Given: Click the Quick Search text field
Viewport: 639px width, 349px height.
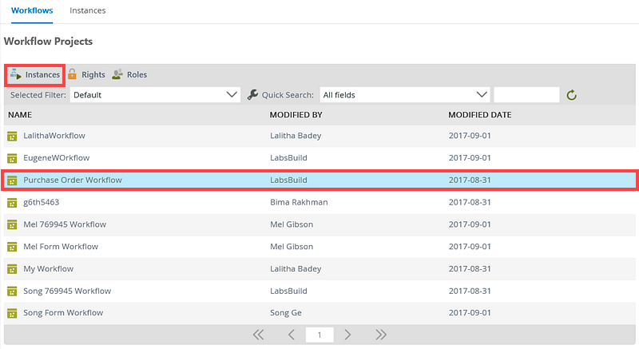Looking at the screenshot, I should [x=526, y=95].
